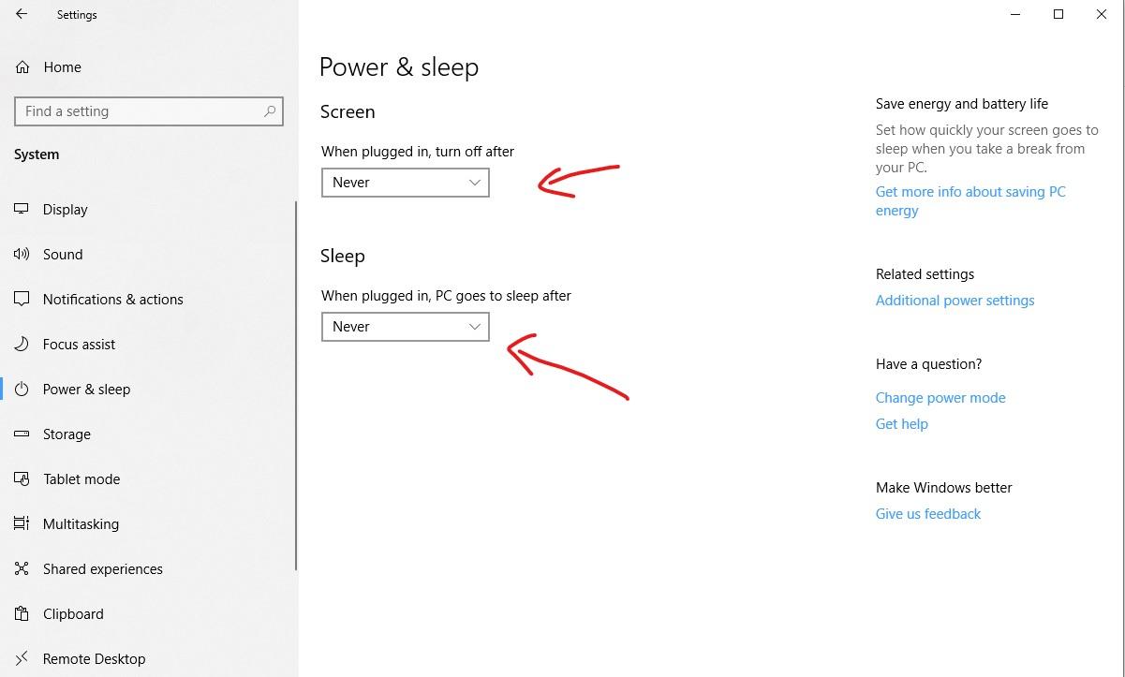The image size is (1125, 677).
Task: Select the Storage drive icon
Action: tap(22, 434)
